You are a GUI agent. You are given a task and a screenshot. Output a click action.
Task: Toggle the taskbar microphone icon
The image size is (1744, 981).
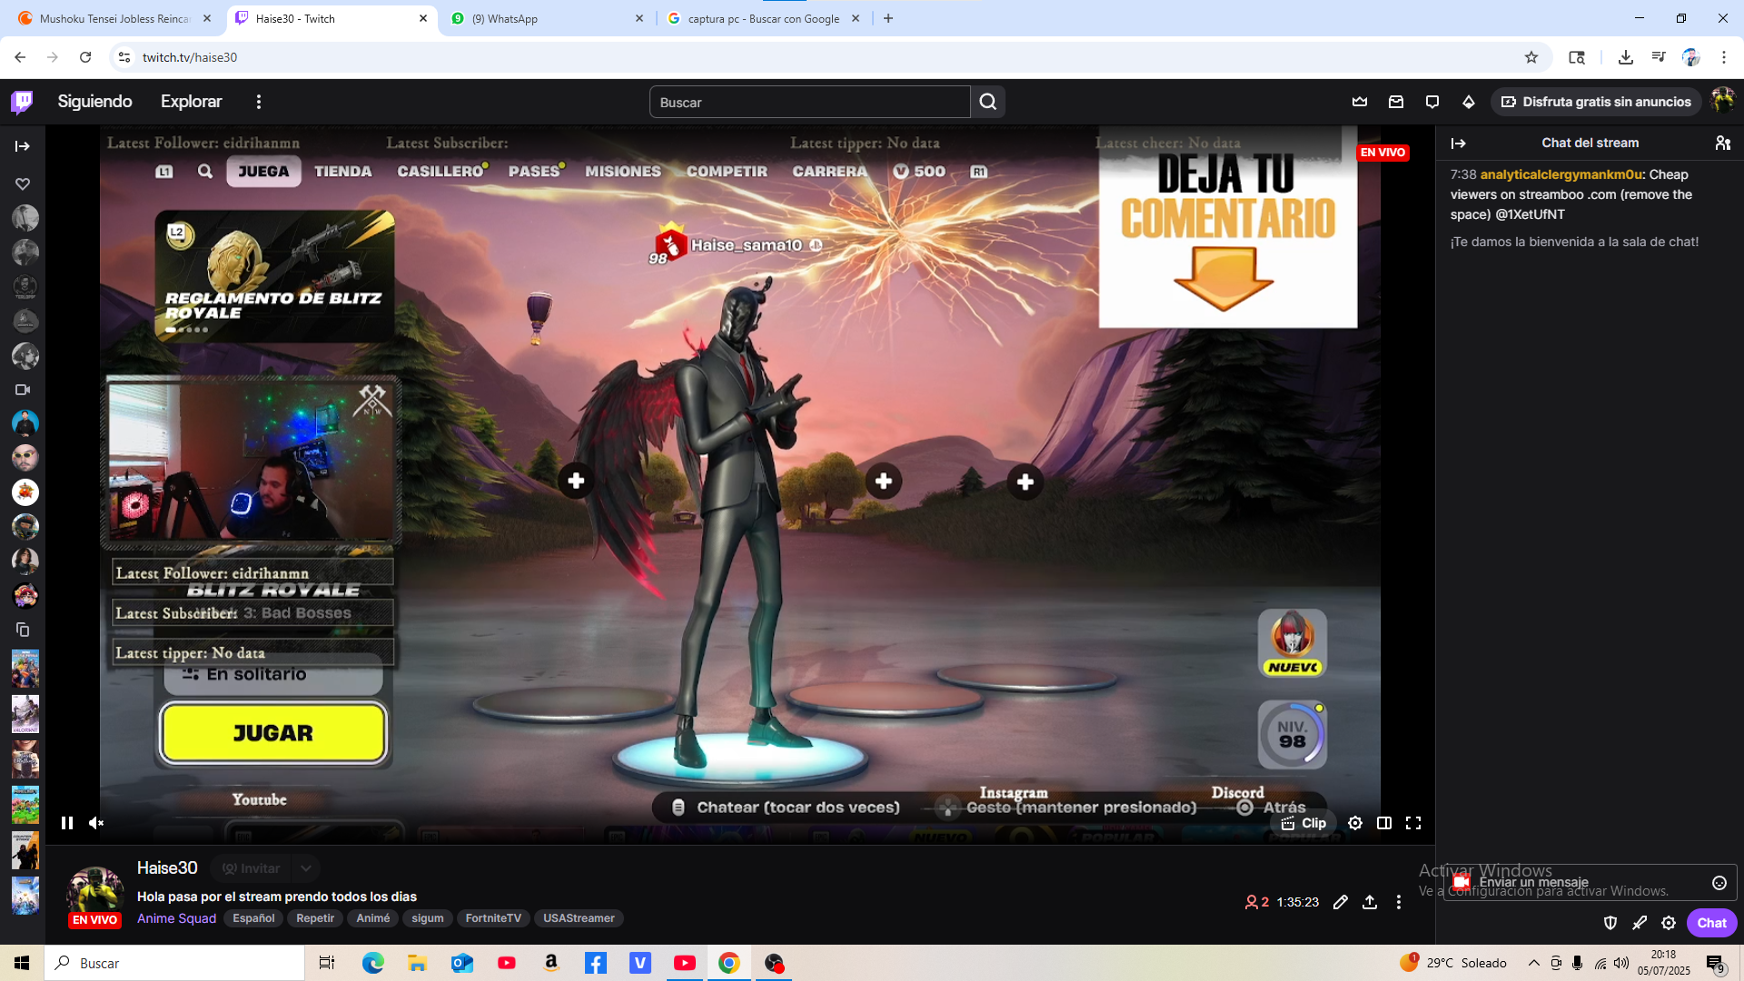(1578, 963)
